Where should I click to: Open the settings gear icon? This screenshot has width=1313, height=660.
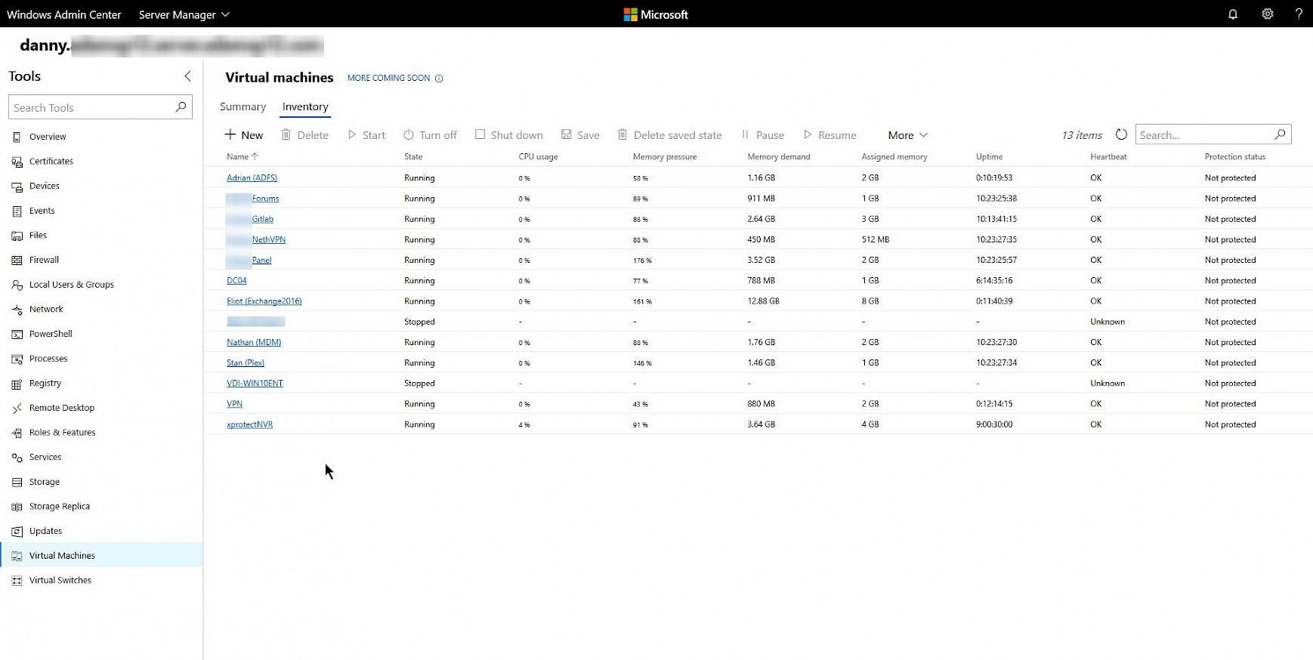[1268, 14]
